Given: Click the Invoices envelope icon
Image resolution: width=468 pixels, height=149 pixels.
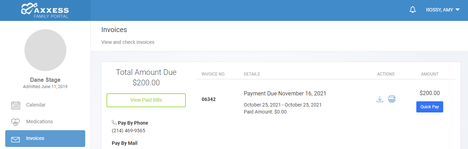Looking at the screenshot, I should 15,139.
